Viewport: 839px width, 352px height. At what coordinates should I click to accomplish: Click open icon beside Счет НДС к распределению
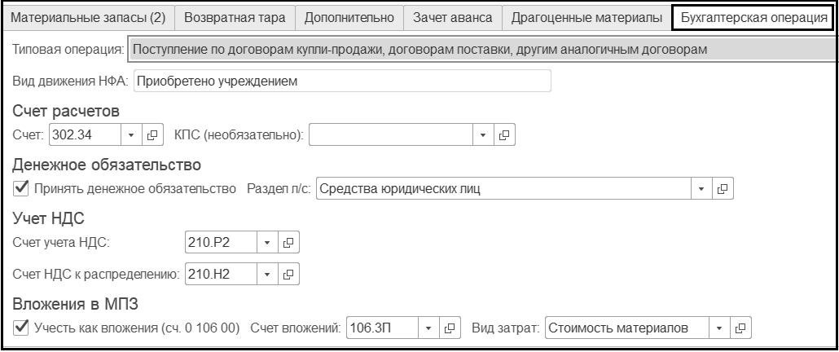[x=288, y=274]
